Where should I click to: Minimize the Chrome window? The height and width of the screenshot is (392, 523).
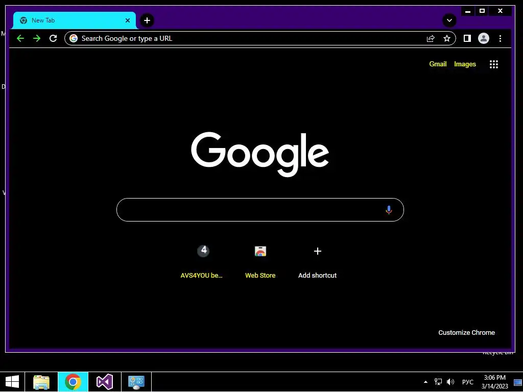pyautogui.click(x=468, y=11)
